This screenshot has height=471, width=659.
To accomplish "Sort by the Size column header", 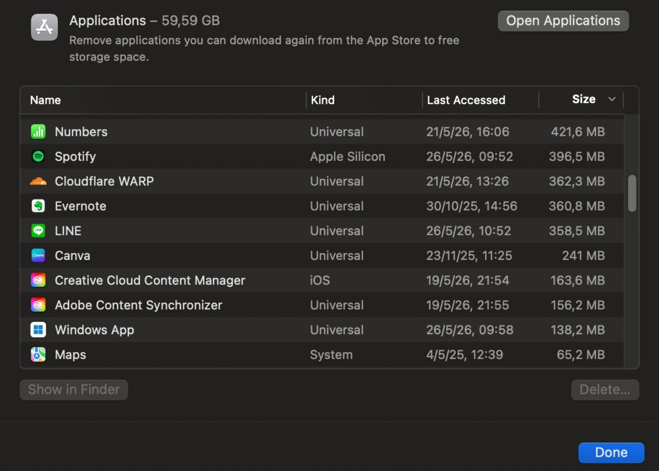I will point(584,99).
